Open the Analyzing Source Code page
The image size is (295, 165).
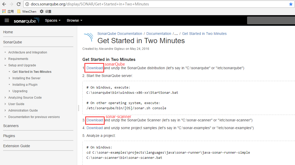pyautogui.click(x=25, y=98)
